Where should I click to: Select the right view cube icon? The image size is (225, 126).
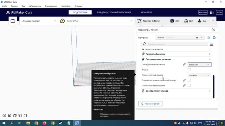tap(25, 115)
